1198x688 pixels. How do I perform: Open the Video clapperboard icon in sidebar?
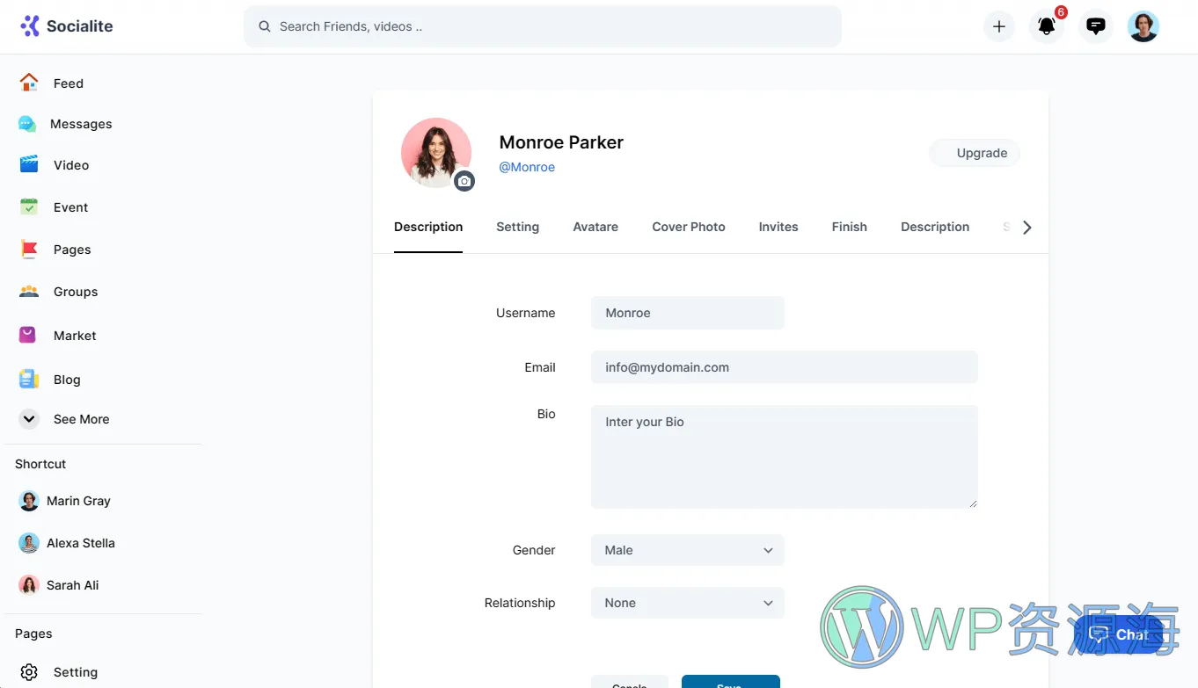pyautogui.click(x=29, y=164)
